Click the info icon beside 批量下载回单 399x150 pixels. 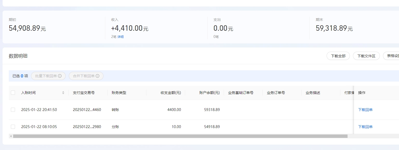tap(60, 76)
